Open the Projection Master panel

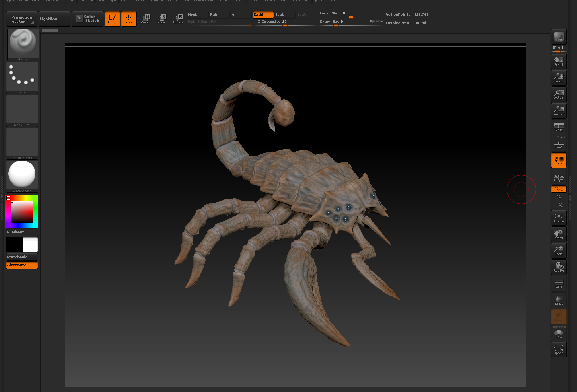(21, 19)
